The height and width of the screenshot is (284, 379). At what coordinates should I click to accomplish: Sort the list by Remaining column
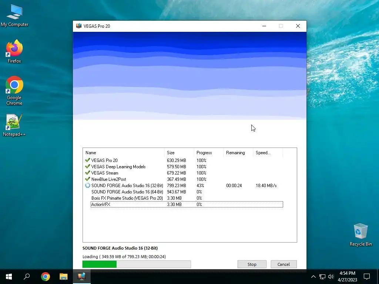tap(238, 153)
